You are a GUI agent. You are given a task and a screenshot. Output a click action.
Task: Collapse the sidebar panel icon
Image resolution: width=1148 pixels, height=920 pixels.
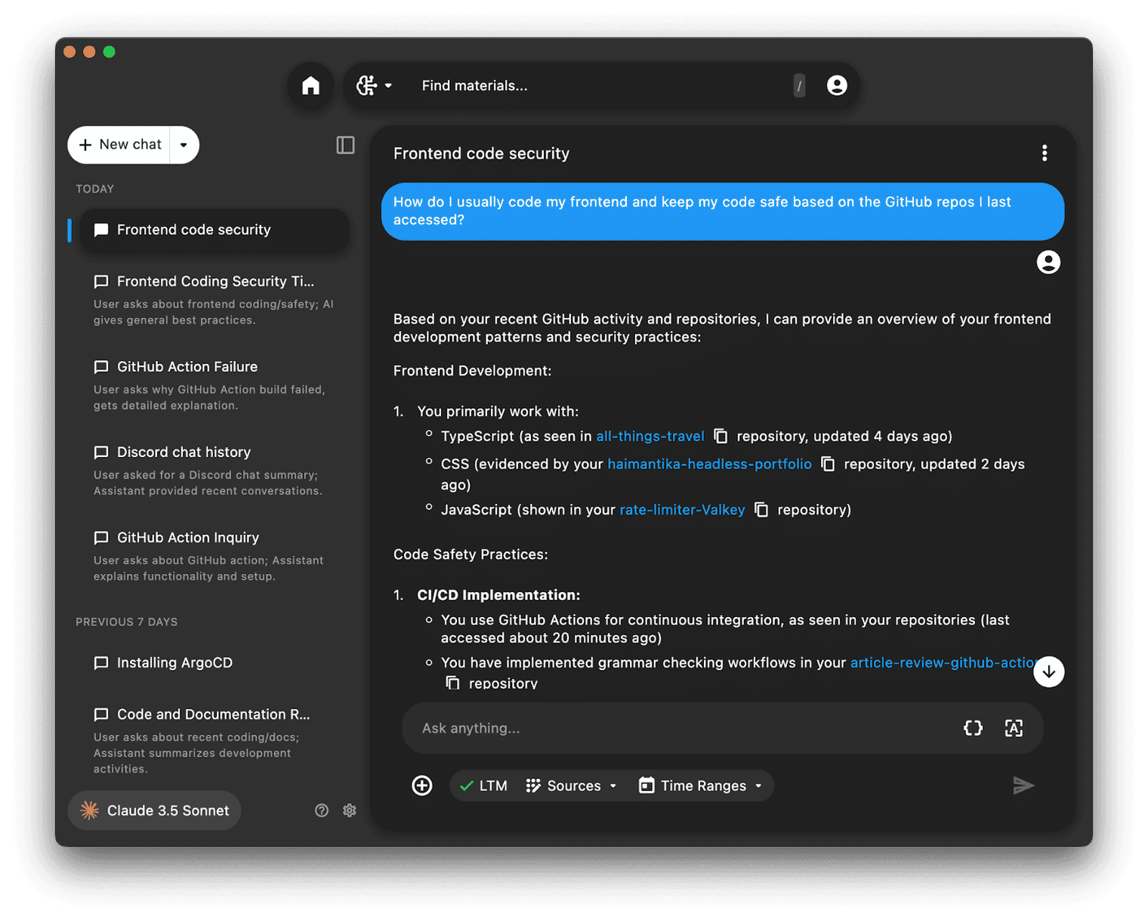(345, 145)
